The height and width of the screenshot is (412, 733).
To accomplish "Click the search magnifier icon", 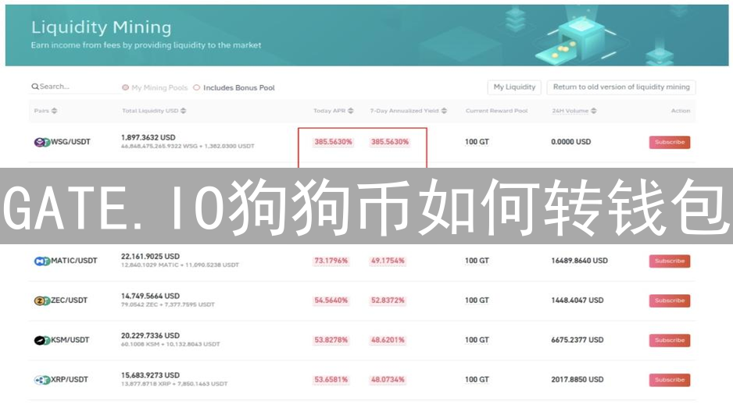I will [x=35, y=87].
